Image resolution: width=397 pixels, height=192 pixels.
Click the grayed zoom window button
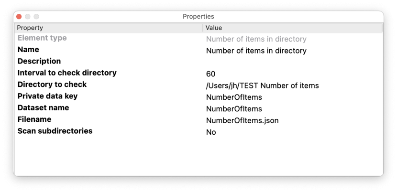(36, 17)
